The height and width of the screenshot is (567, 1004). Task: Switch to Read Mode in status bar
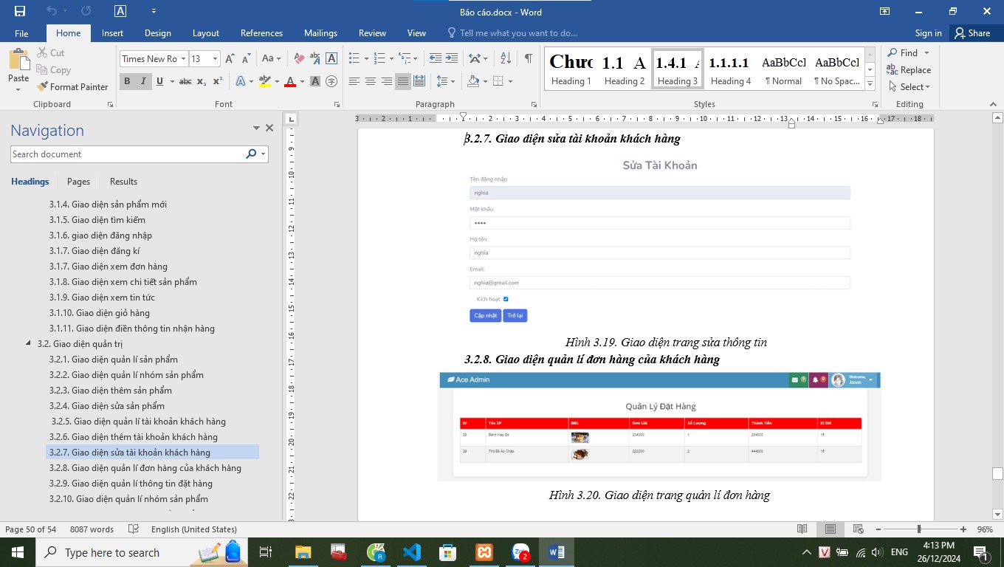click(802, 529)
